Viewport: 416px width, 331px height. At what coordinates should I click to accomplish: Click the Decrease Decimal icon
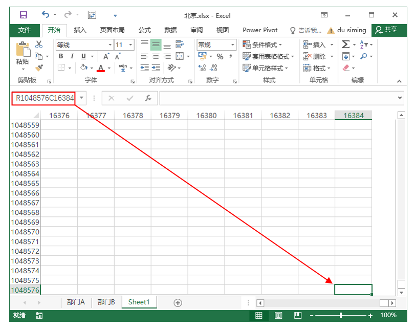pos(213,68)
